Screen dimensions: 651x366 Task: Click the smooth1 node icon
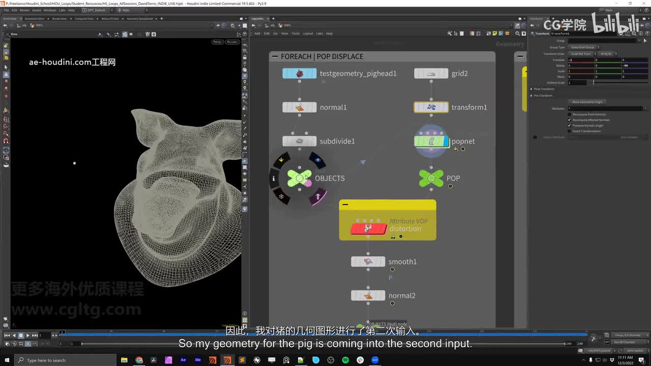[368, 262]
